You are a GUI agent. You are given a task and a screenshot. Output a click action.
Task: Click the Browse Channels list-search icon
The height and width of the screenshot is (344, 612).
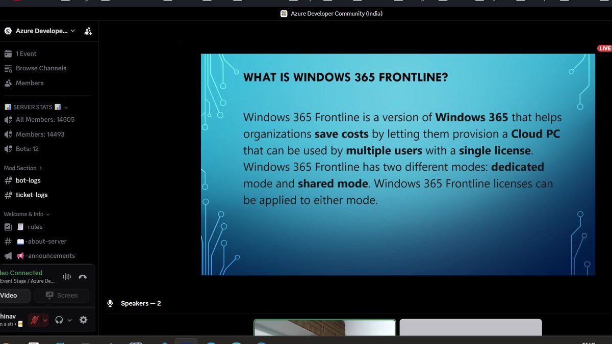coord(8,68)
